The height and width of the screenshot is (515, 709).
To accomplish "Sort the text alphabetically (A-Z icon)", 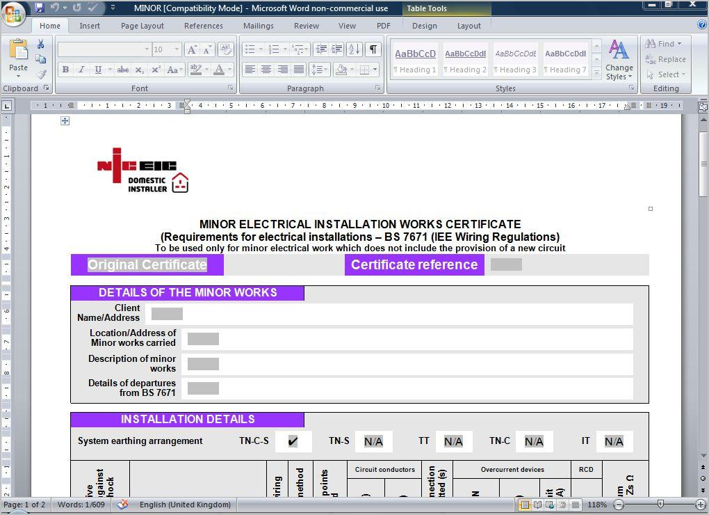I will [x=354, y=49].
